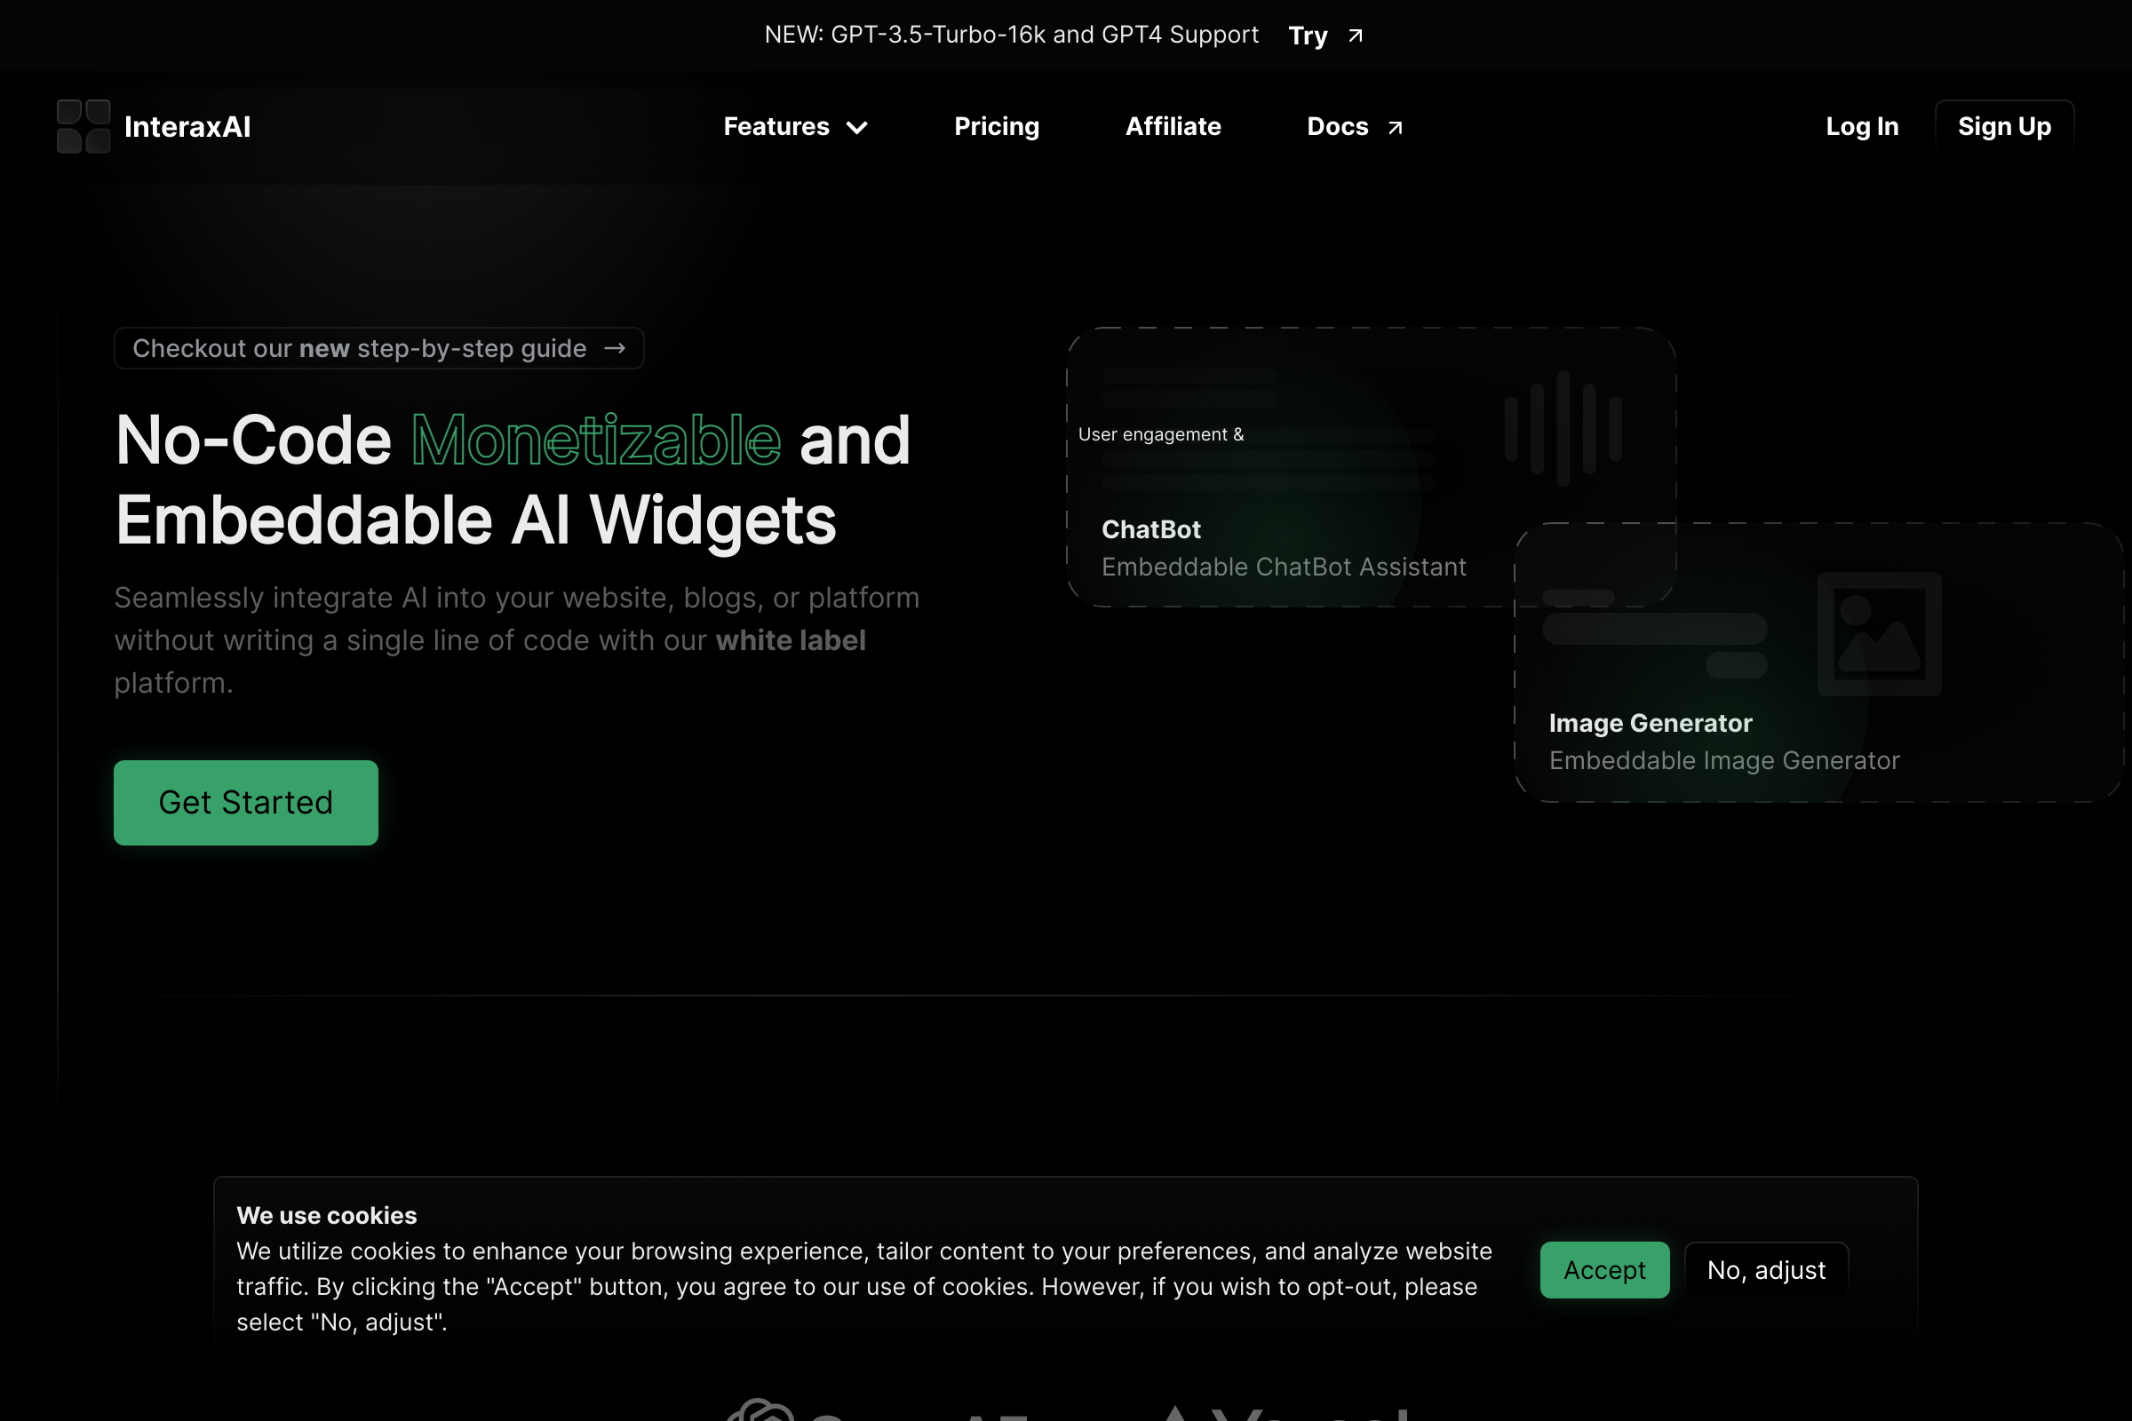This screenshot has height=1421, width=2132.
Task: Open the Docs link
Action: pos(1337,127)
